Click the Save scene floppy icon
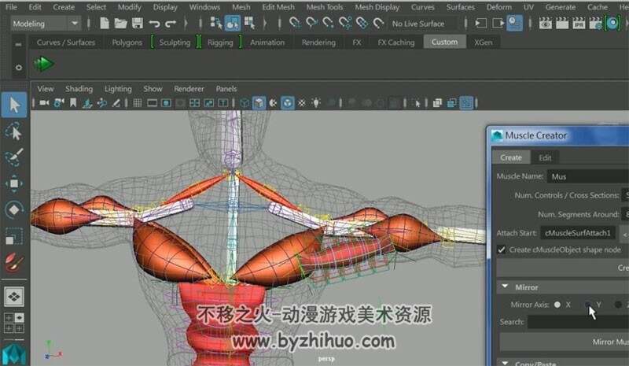 137,24
